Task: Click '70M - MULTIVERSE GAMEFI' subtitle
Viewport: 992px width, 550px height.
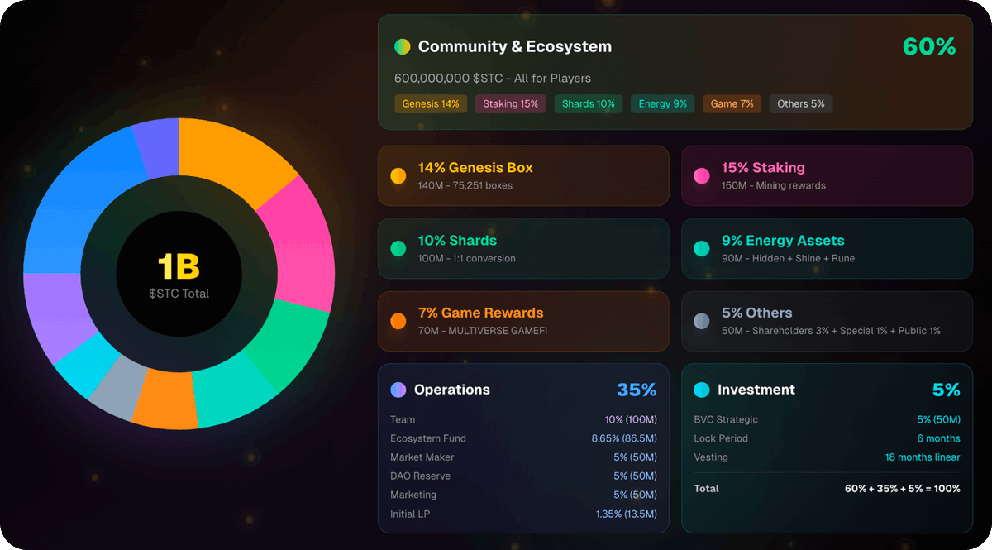Action: pyautogui.click(x=483, y=331)
